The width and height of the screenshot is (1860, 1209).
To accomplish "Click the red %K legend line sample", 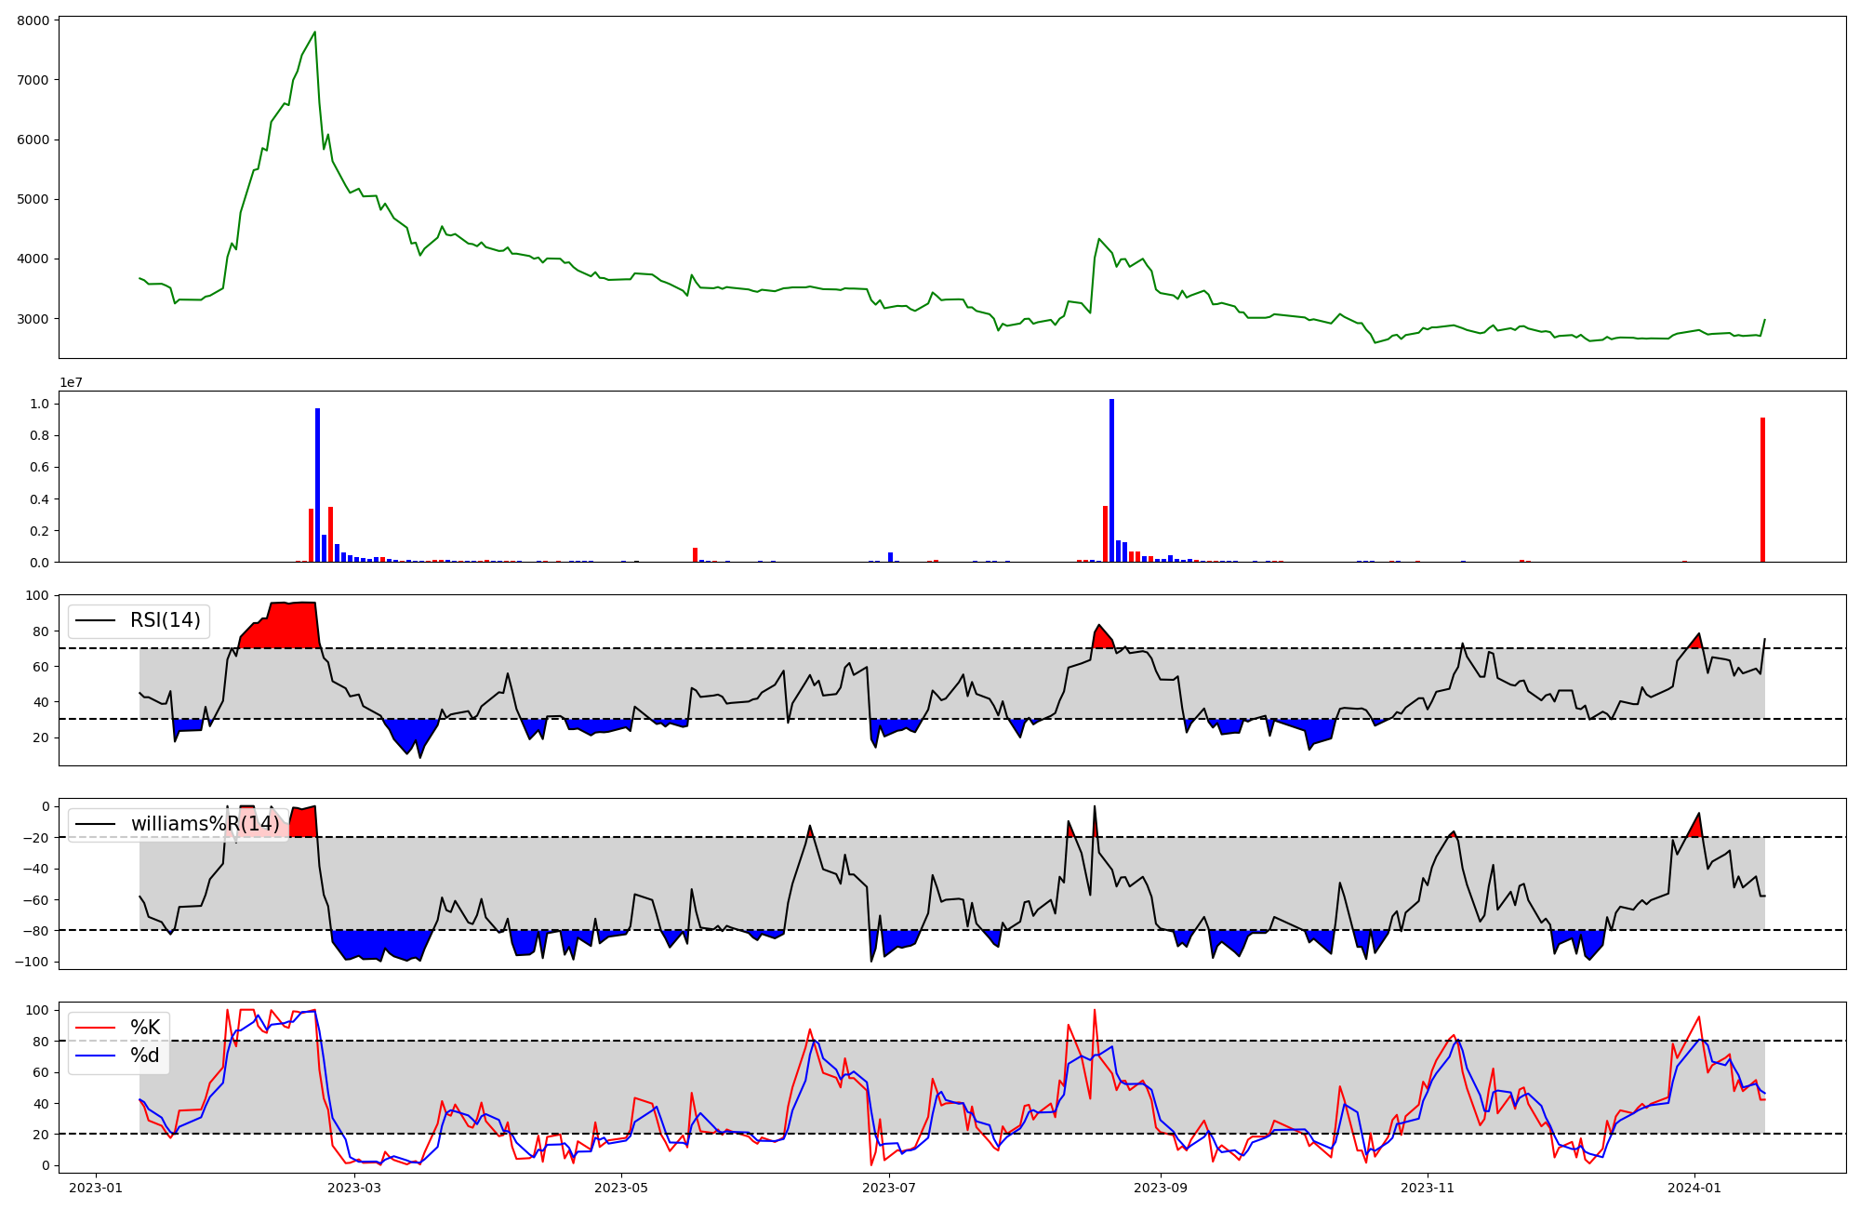I will [x=95, y=1028].
